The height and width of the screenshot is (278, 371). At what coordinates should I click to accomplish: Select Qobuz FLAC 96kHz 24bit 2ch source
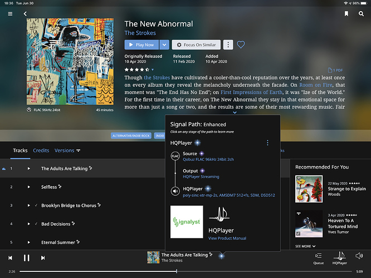[208, 160]
